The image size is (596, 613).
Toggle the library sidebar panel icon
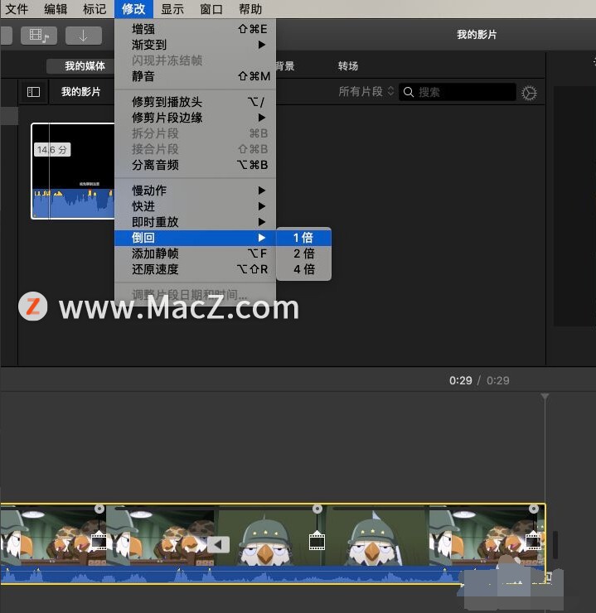[33, 92]
